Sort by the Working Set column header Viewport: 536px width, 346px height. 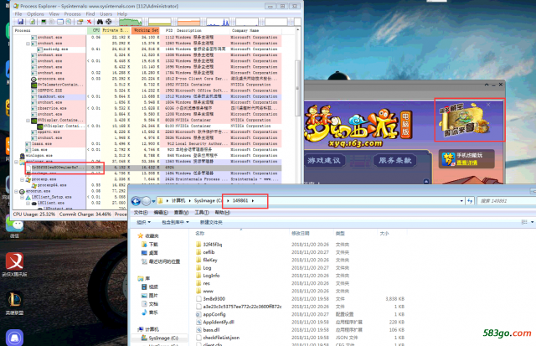(x=146, y=30)
